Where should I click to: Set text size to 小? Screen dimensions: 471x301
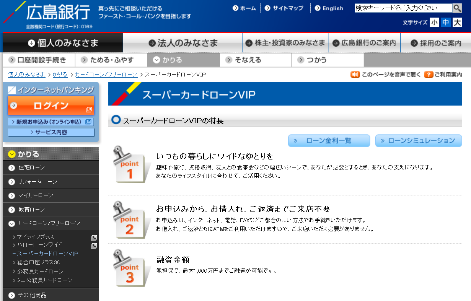tap(434, 22)
